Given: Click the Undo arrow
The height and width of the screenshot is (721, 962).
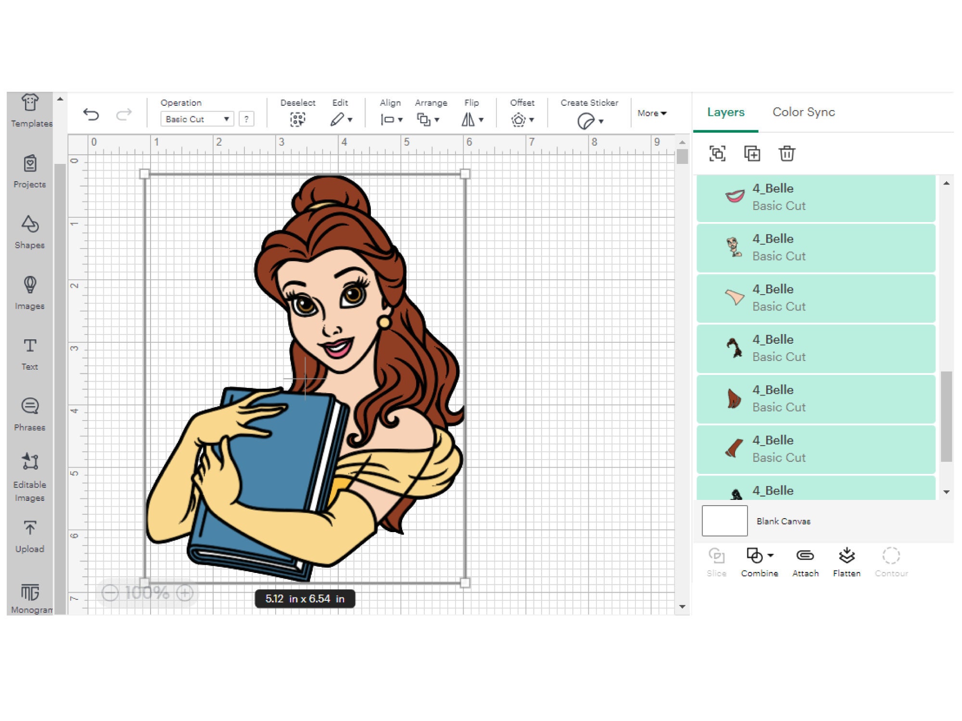Looking at the screenshot, I should point(91,114).
